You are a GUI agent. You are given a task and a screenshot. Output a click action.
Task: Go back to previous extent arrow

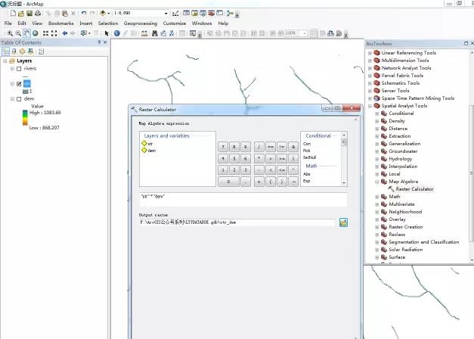[65, 33]
